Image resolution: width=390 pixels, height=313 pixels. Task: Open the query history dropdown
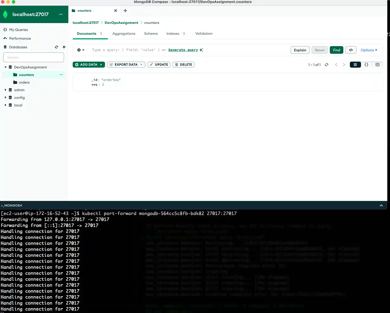(x=81, y=50)
